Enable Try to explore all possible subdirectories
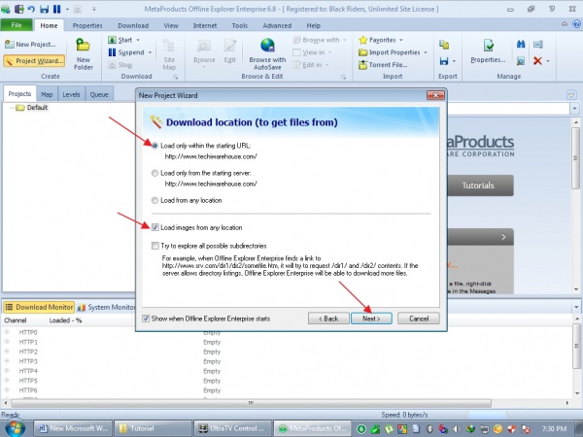Screen dimensions: 583x437 coord(155,246)
